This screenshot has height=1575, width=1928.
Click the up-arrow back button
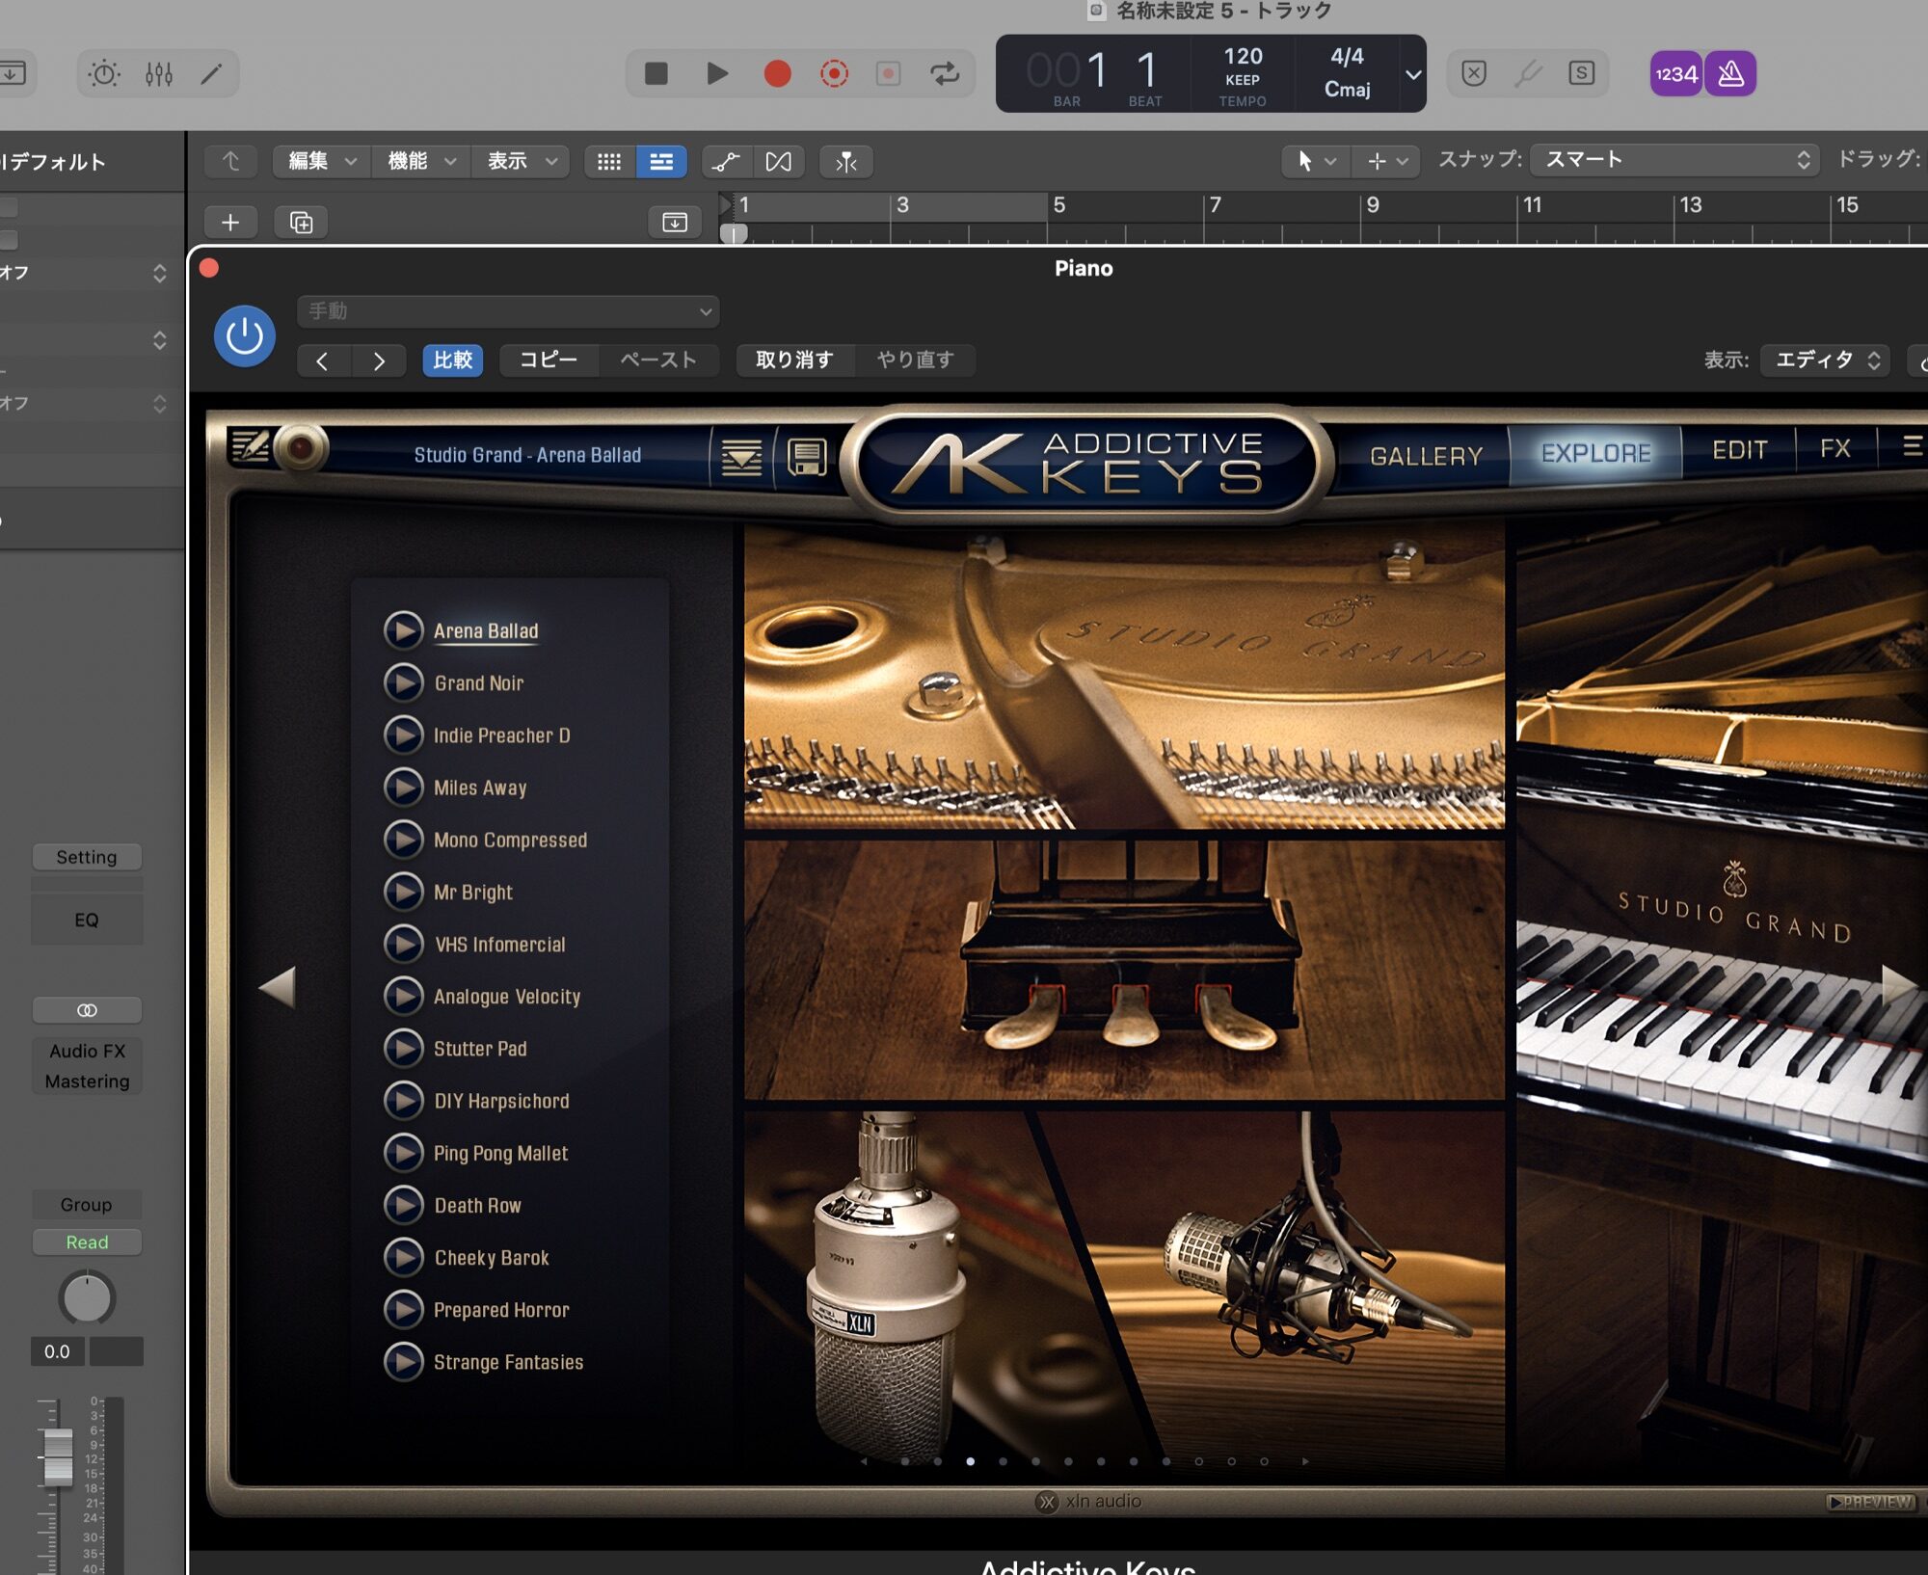pyautogui.click(x=230, y=161)
